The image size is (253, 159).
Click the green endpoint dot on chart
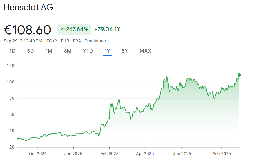(x=239, y=75)
